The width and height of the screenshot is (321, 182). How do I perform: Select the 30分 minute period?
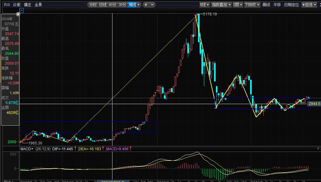[x=122, y=5]
